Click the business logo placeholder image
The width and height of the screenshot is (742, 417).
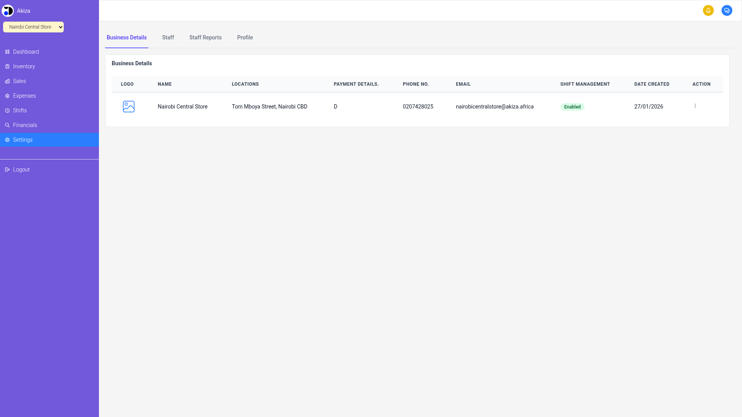point(128,107)
